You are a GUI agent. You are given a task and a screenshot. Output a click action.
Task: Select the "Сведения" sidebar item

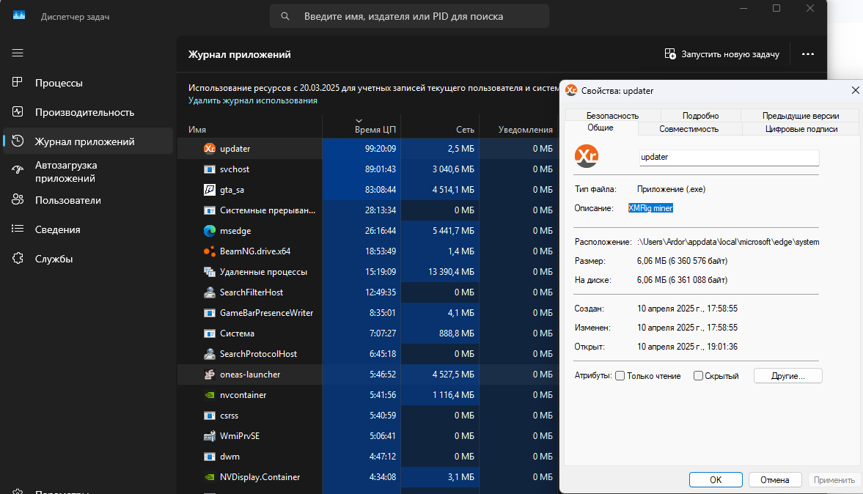click(x=57, y=229)
